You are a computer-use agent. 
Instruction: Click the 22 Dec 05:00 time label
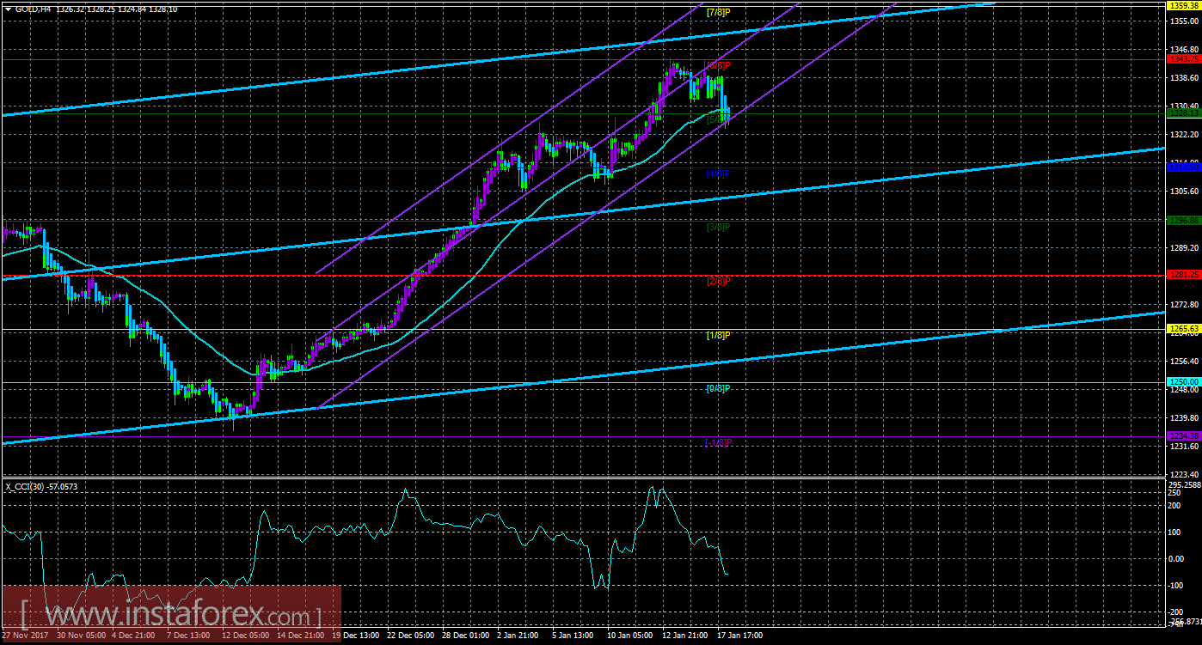click(411, 636)
